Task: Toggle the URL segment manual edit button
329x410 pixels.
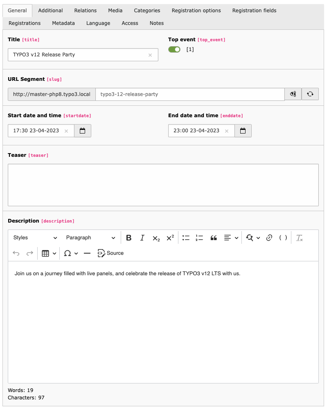Action: [293, 94]
